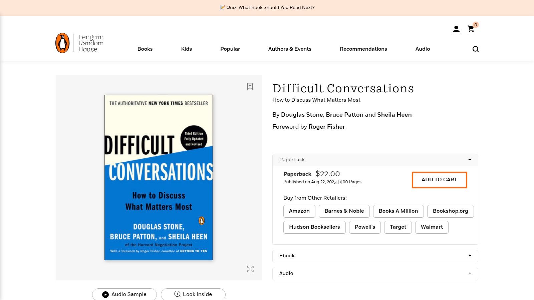This screenshot has height=300, width=534.
Task: Open the Roger Fisher foreword link
Action: pos(326,127)
